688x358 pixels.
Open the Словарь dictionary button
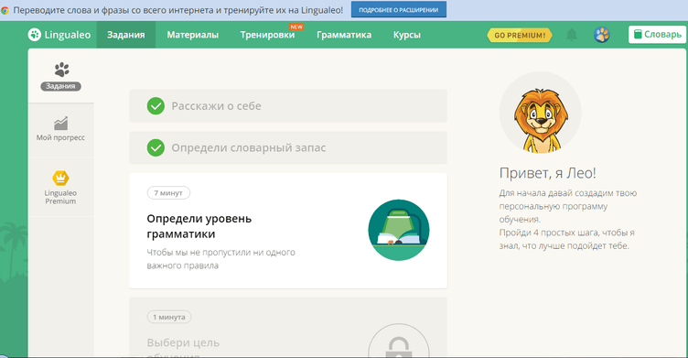(657, 34)
